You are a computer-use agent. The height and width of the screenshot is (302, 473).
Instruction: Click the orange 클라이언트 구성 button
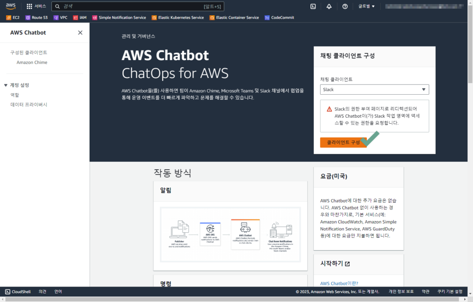[343, 142]
